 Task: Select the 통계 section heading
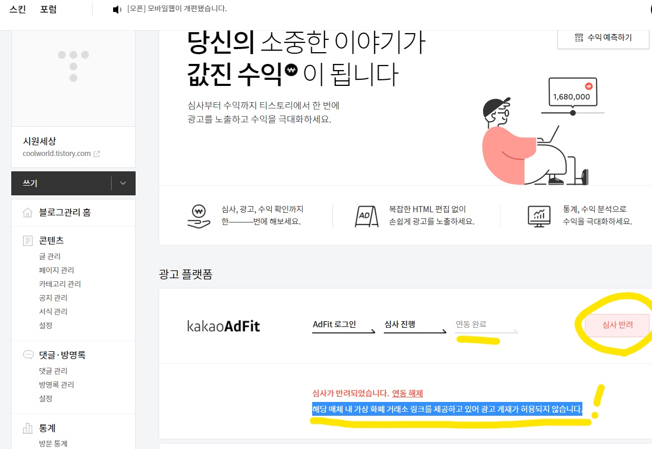tap(48, 428)
